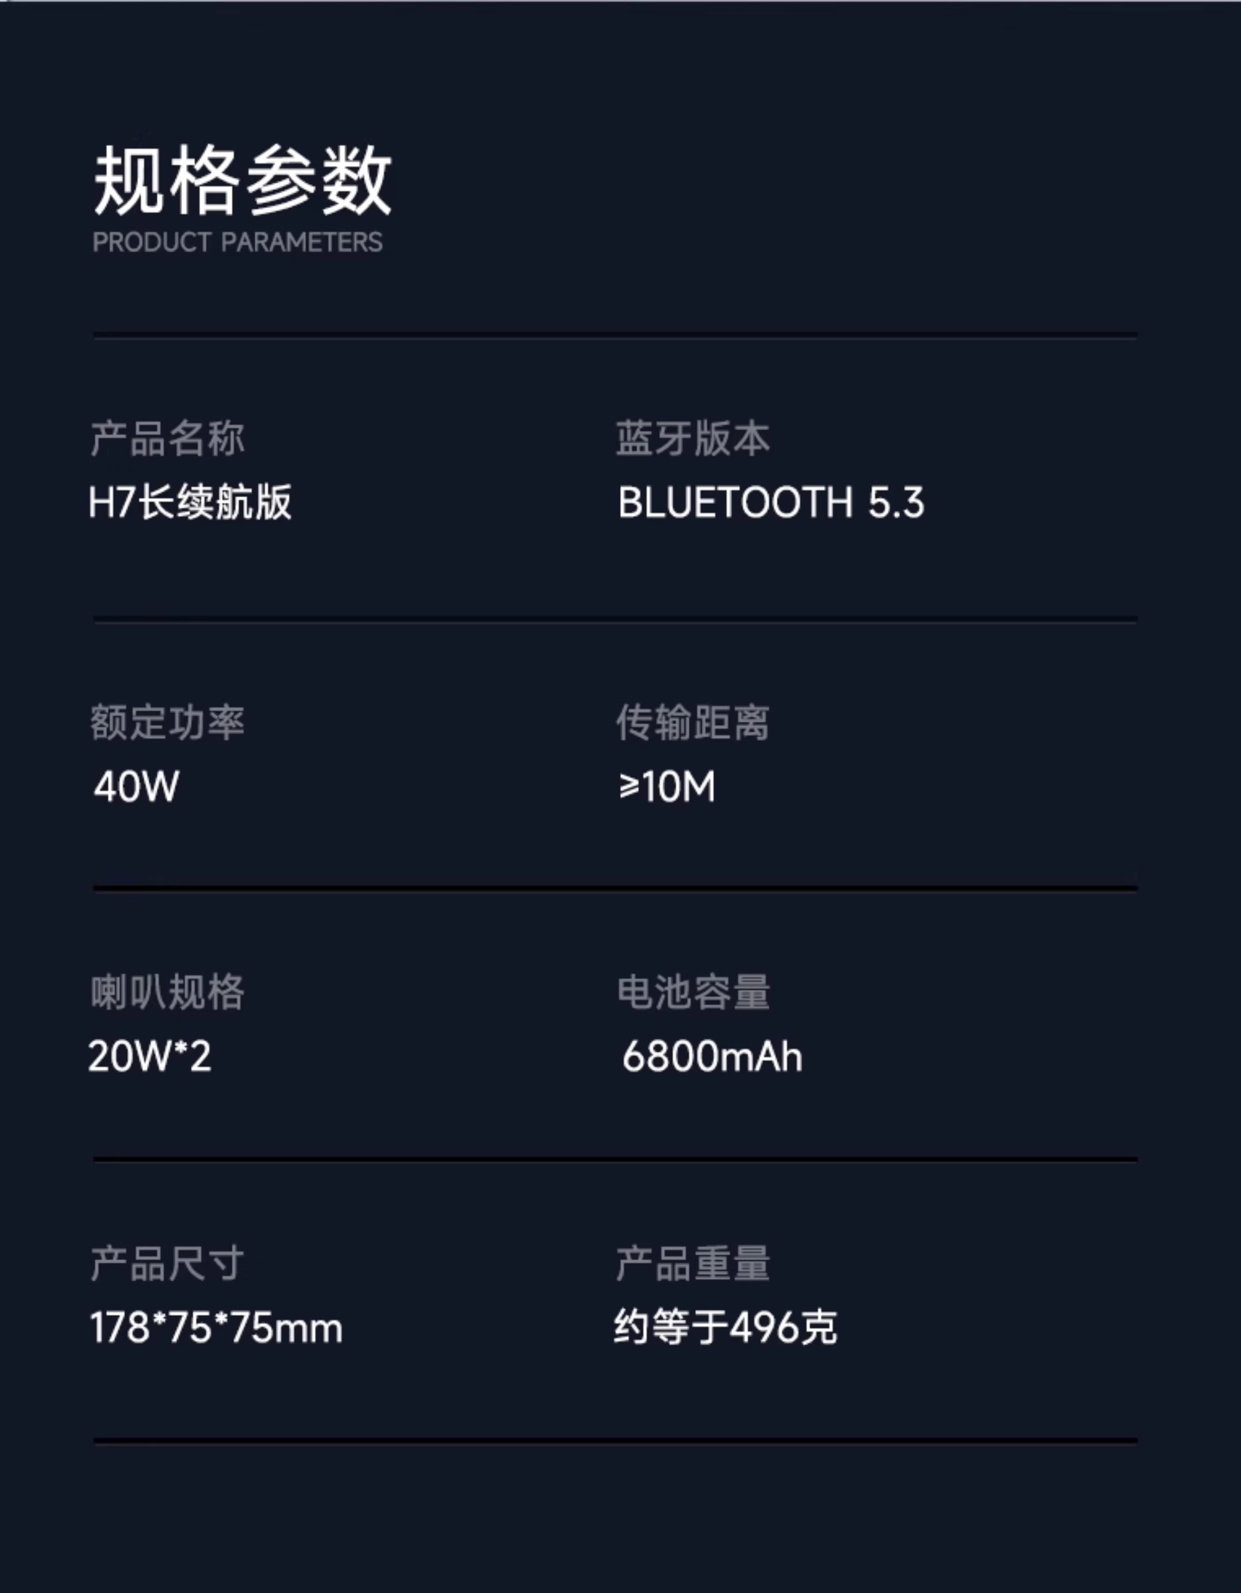The image size is (1241, 1593).
Task: Click the 约等于496克 weight value
Action: (x=725, y=1327)
